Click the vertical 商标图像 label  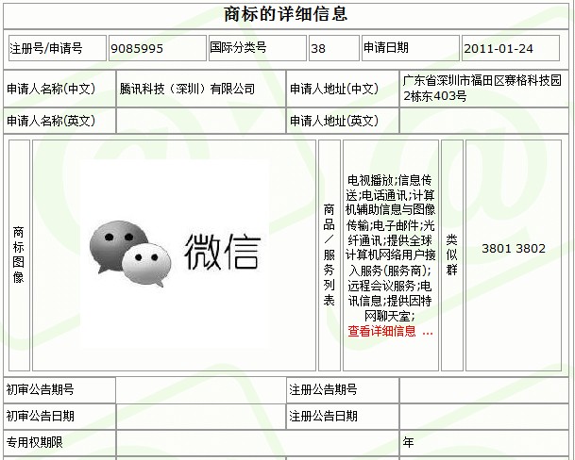click(19, 255)
